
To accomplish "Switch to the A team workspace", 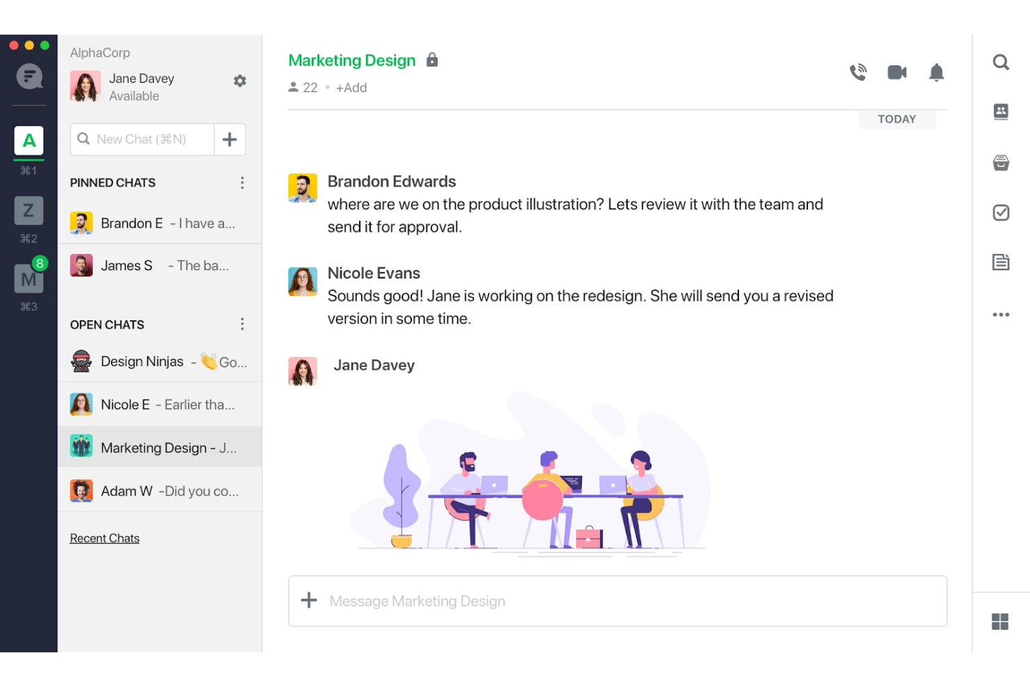I will 29,141.
